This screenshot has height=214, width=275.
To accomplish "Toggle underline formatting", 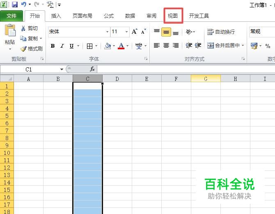I will pos(71,46).
